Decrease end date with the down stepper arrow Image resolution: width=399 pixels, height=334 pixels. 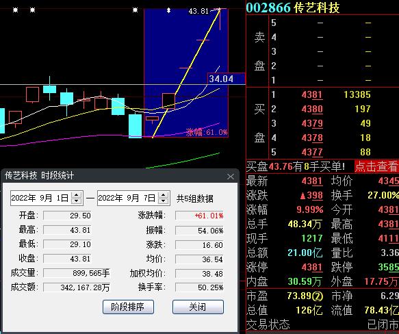tap(164, 201)
